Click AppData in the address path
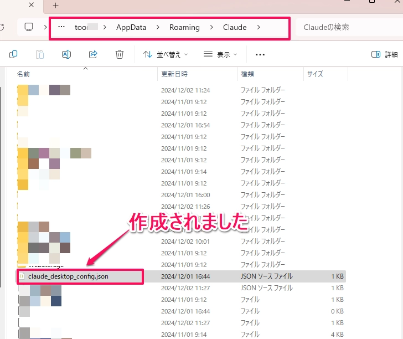This screenshot has width=403, height=339. pos(131,27)
